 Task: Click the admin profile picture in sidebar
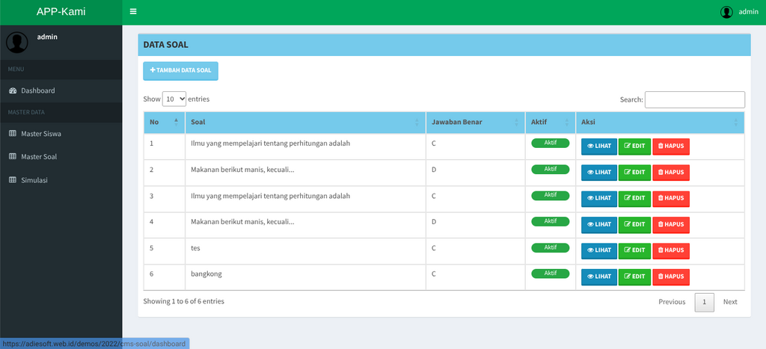[x=17, y=42]
